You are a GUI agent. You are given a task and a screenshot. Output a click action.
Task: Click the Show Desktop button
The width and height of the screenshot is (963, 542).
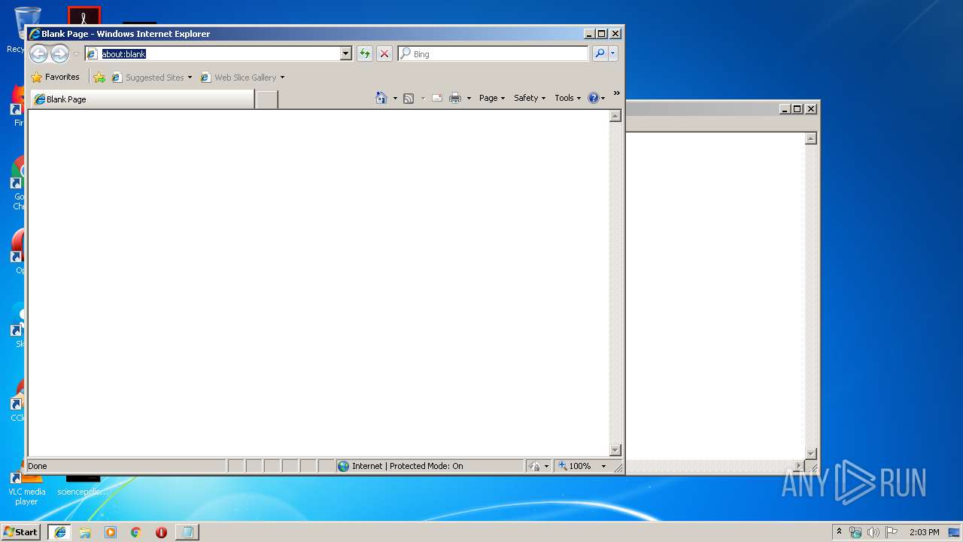tap(954, 532)
